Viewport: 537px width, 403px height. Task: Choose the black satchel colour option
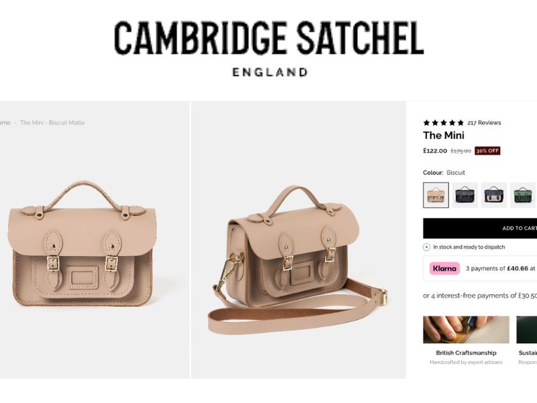pyautogui.click(x=465, y=195)
